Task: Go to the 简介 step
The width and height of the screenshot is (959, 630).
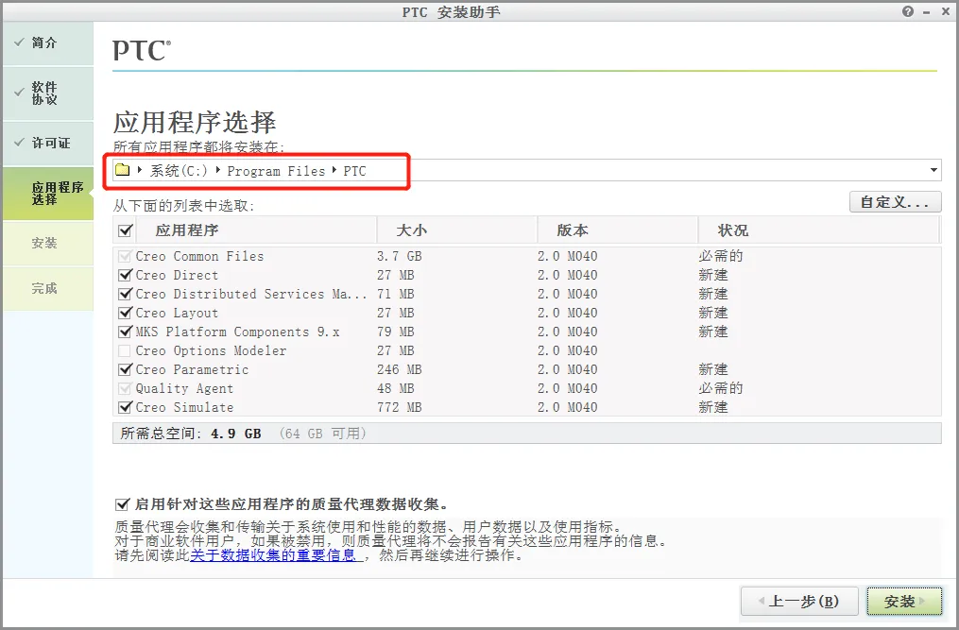Action: point(48,43)
